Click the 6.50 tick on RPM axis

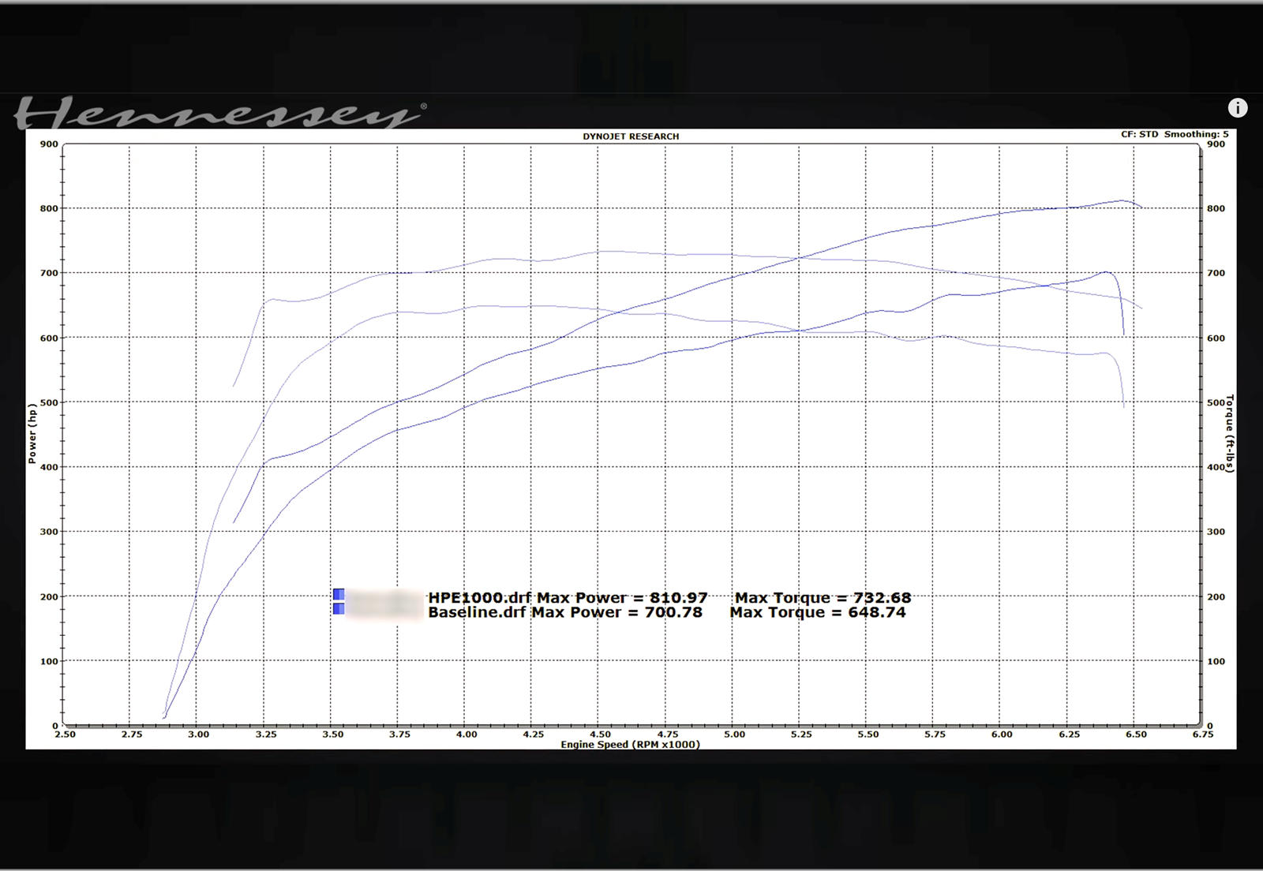(1136, 735)
